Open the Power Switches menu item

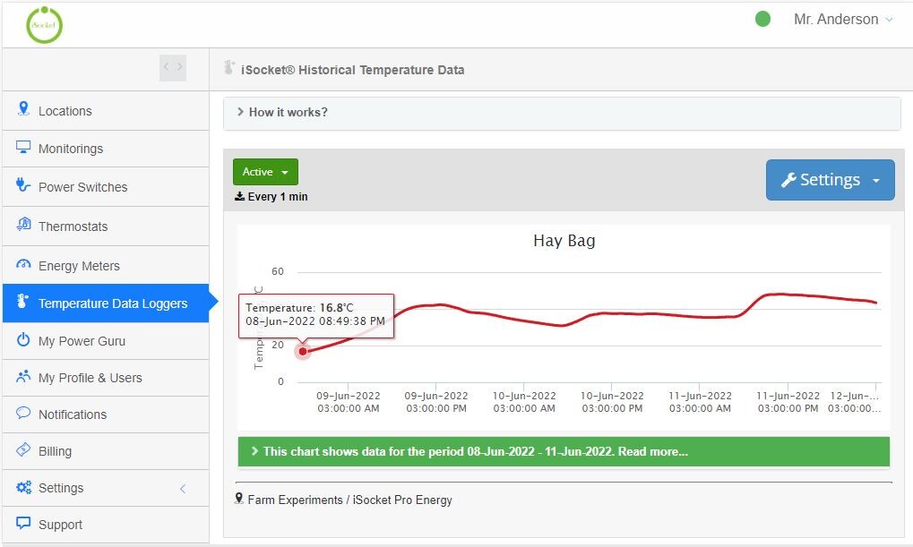click(x=106, y=187)
